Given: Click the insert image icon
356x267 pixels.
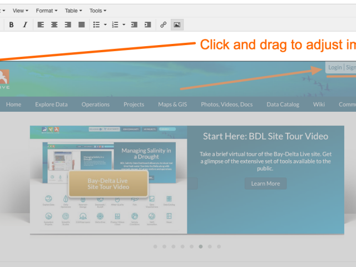Looking at the screenshot, I should 177,24.
